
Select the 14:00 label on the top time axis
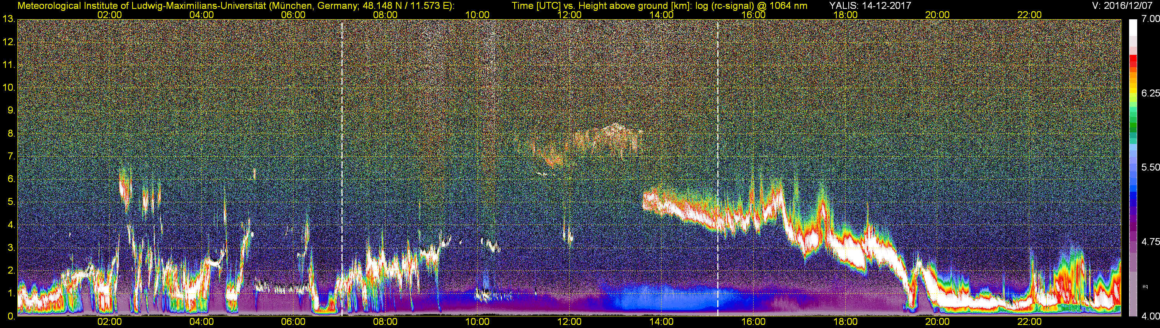661,15
